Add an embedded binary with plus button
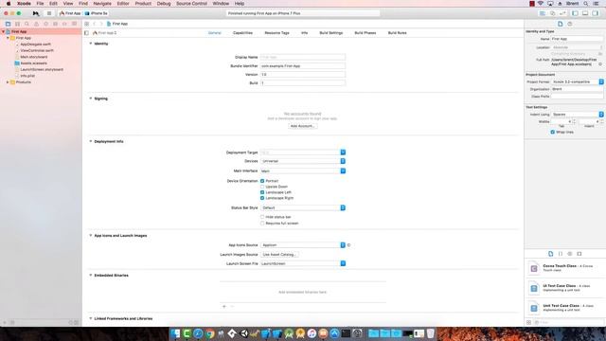The height and width of the screenshot is (341, 606). point(224,307)
